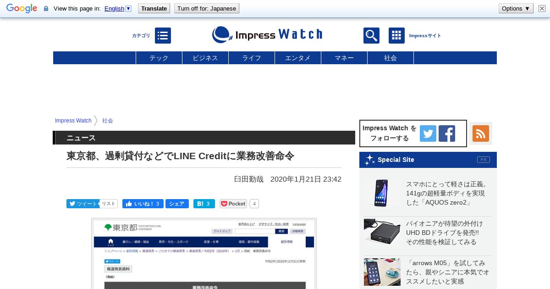Open translation language dropdown arrow next to English

tap(128, 8)
